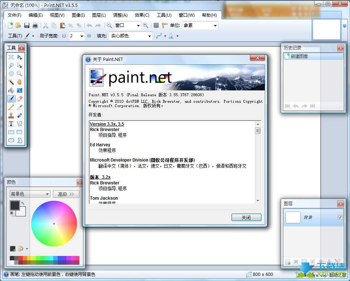Open the 编辑(E) menu

coord(36,15)
